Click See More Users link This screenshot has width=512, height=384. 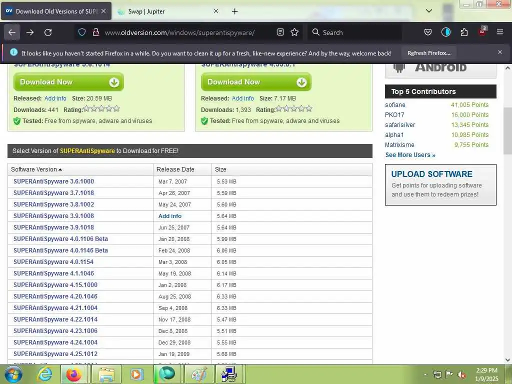tap(410, 155)
